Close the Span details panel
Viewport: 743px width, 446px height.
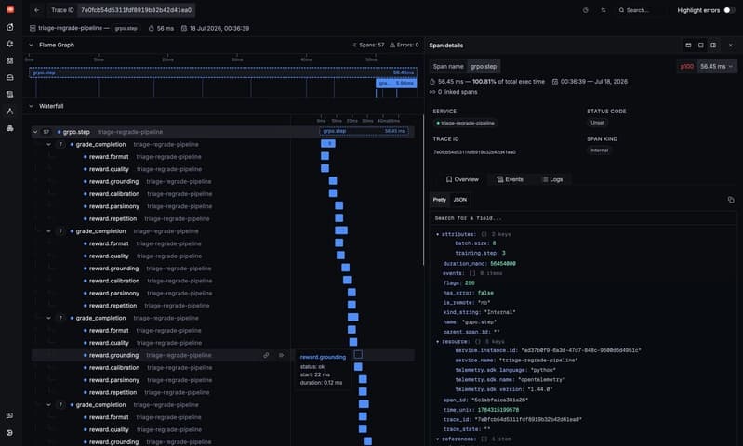[730, 45]
